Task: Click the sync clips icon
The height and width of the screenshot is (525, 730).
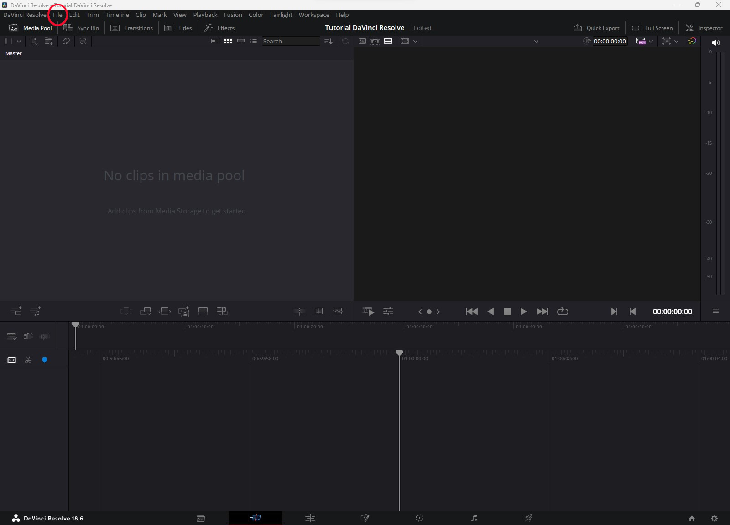Action: pos(66,41)
